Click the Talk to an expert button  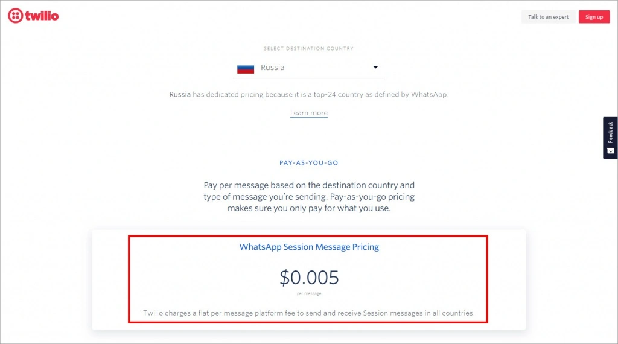[548, 17]
